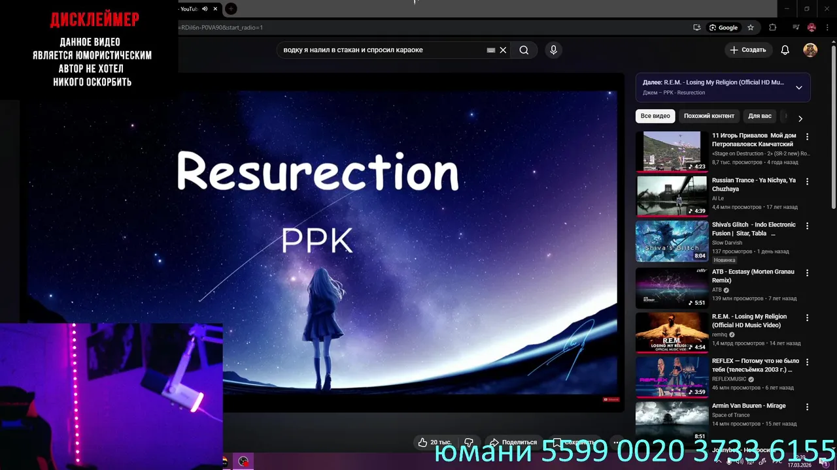
Task: Go to the remhq channel
Action: coord(720,334)
